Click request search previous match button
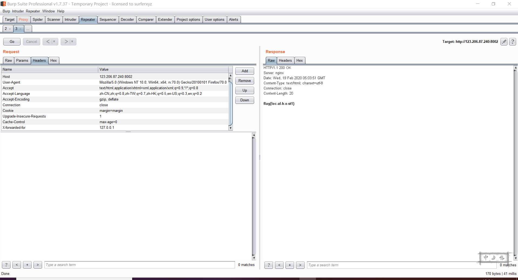Viewport: 518px width, 280px height. (x=17, y=265)
